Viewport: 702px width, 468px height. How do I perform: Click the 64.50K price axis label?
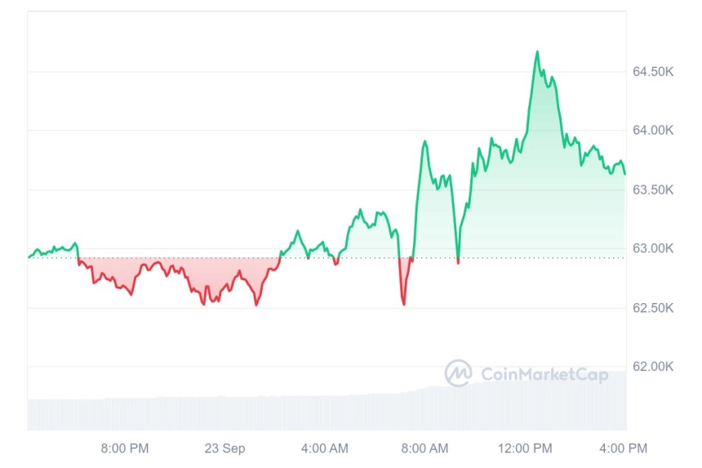(x=653, y=72)
